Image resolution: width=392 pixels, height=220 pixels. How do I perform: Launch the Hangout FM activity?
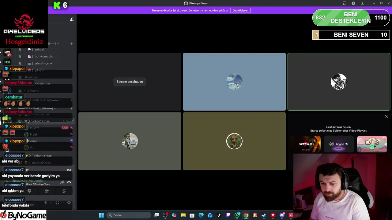pyautogui.click(x=339, y=144)
